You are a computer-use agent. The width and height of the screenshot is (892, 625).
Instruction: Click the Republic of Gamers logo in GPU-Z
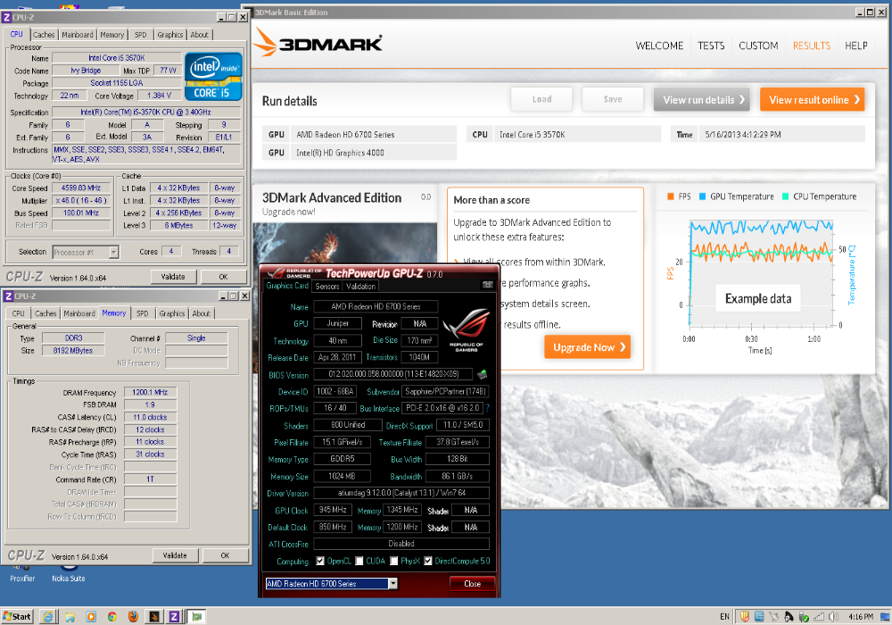[x=466, y=330]
